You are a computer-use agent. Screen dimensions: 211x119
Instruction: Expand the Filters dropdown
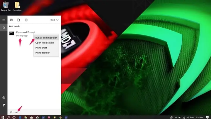pyautogui.click(x=54, y=20)
